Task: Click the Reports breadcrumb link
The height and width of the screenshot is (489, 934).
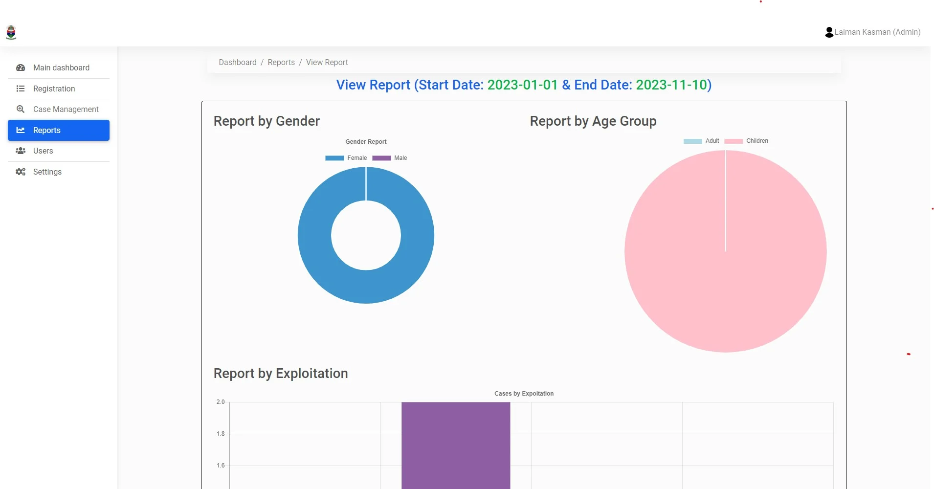Action: point(281,63)
